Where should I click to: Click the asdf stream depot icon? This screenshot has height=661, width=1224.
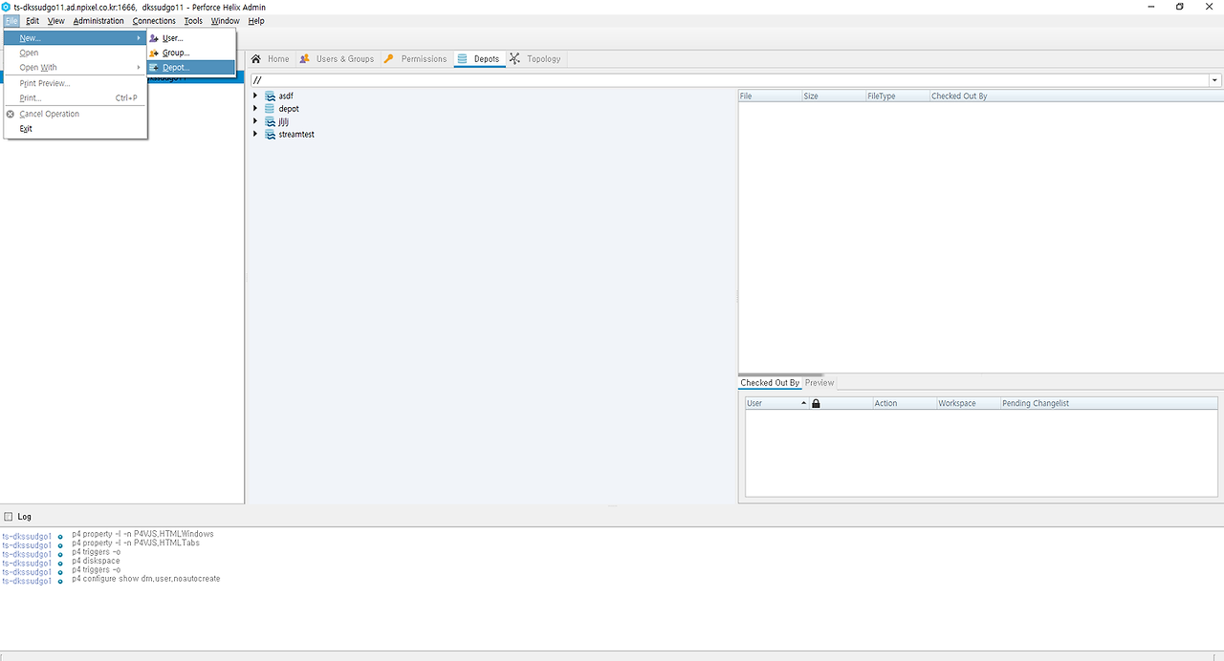click(270, 96)
